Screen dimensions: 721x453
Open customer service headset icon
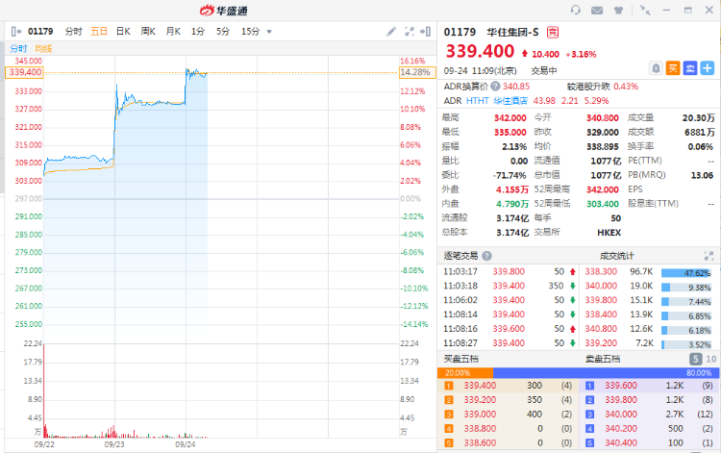pyautogui.click(x=575, y=11)
